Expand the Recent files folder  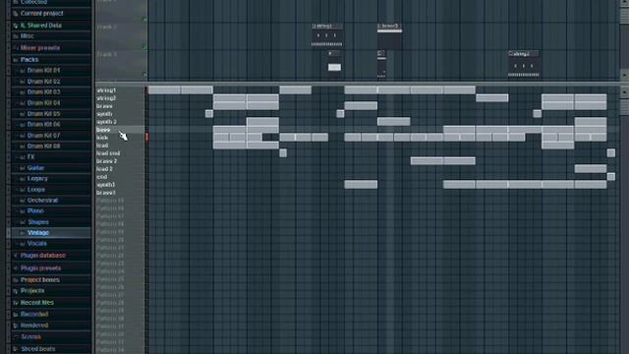(x=37, y=303)
